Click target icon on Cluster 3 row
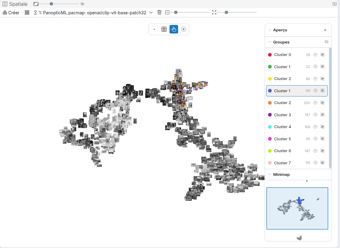Screen dimensions: 340x248 click(315, 115)
